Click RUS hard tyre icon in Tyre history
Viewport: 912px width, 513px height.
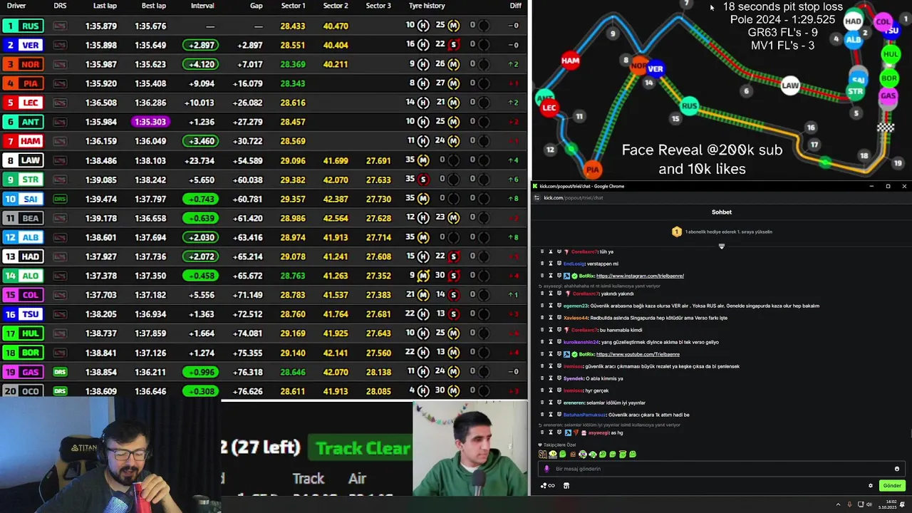(x=423, y=26)
